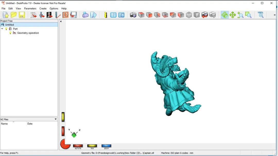Open the Parameters menu

coord(30,8)
